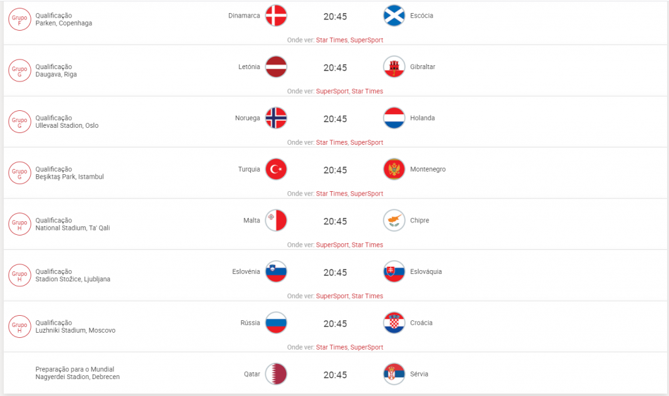Open the Turkey flag icon
669x396 pixels.
pyautogui.click(x=276, y=169)
